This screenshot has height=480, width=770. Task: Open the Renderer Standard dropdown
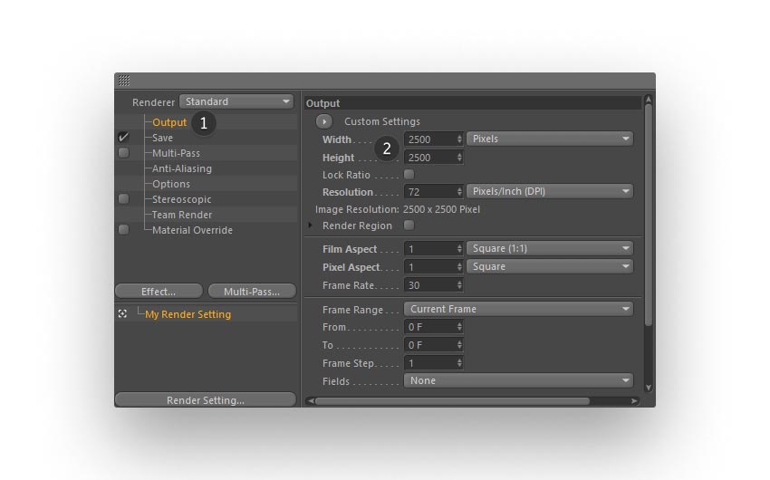(236, 101)
